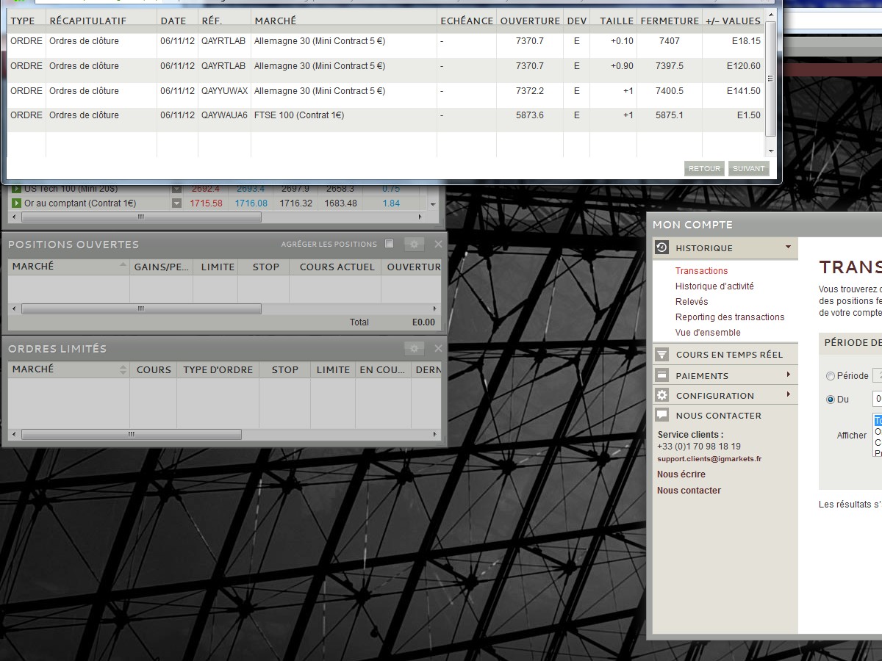The width and height of the screenshot is (882, 661).
Task: Click the Taille column header
Action: pos(616,21)
